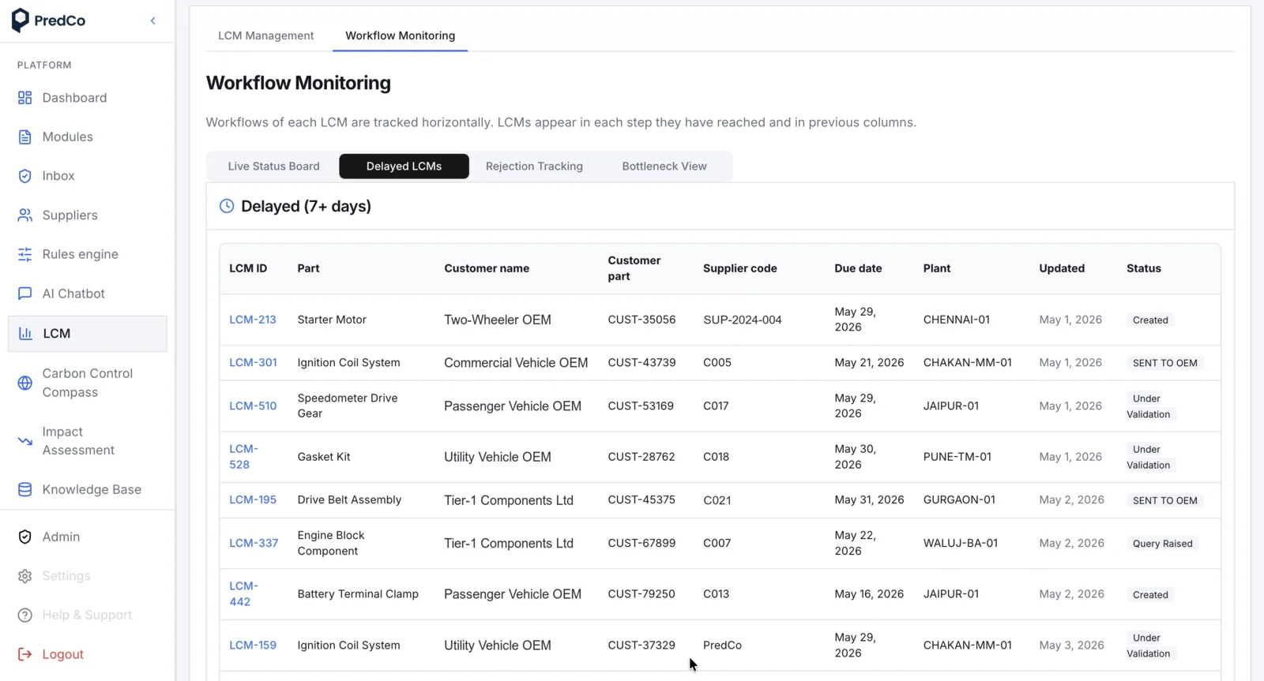Image resolution: width=1264 pixels, height=681 pixels.
Task: Open the LCM-159 link
Action: click(253, 645)
